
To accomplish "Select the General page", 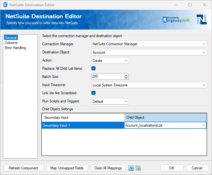I will 11,38.
